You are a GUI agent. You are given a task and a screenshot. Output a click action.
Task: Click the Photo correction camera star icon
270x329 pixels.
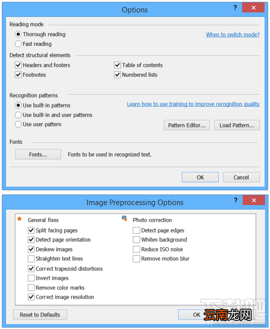[124, 219]
